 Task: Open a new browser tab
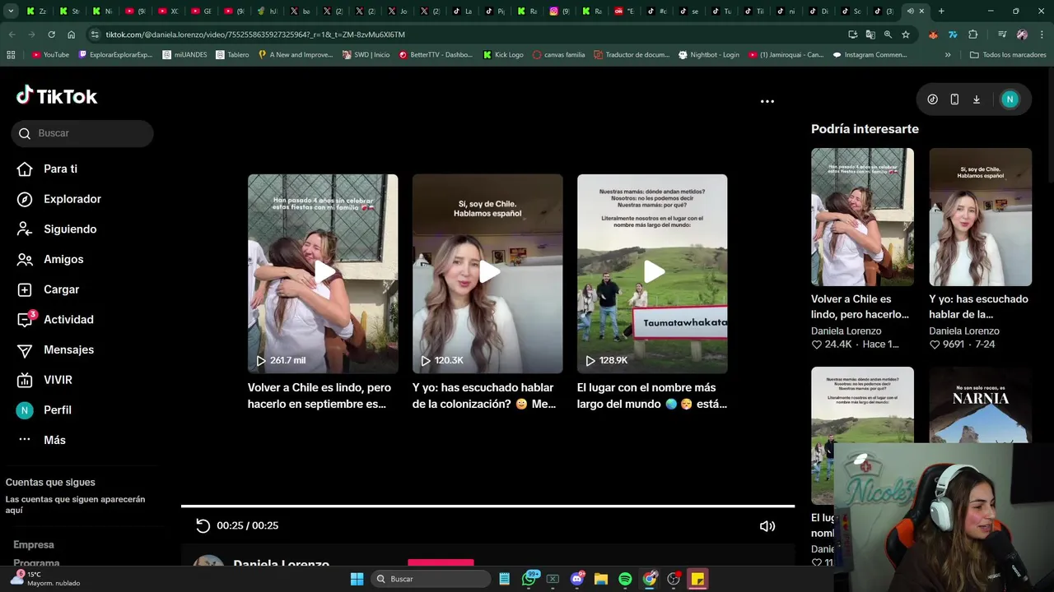[941, 12]
